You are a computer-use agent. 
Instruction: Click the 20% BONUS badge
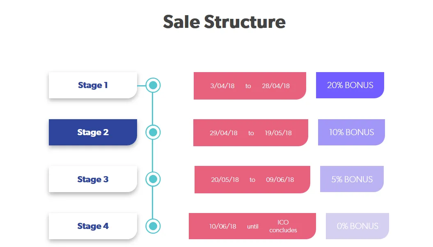(350, 85)
